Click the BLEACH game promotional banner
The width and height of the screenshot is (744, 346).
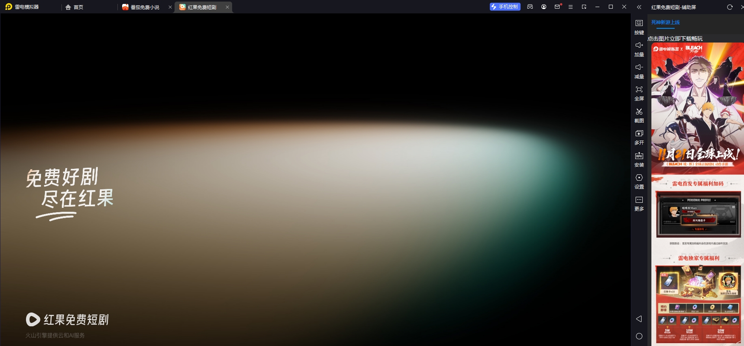[697, 108]
